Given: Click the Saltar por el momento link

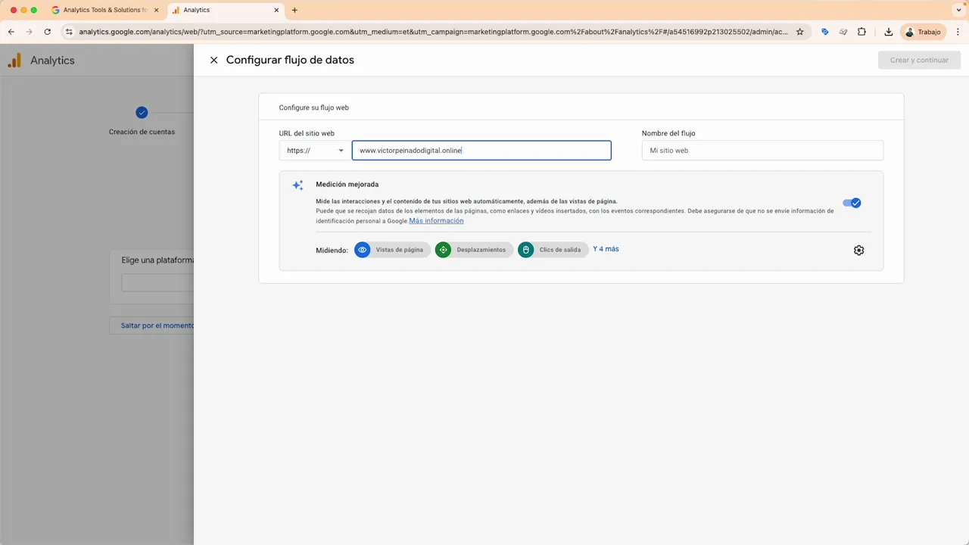Looking at the screenshot, I should click(x=156, y=325).
